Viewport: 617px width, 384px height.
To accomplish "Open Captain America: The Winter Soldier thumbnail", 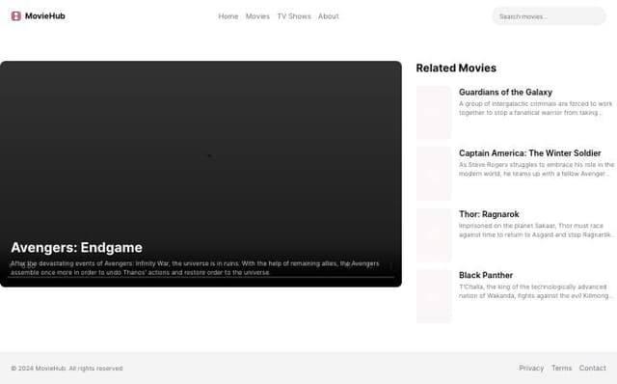I will (x=434, y=174).
